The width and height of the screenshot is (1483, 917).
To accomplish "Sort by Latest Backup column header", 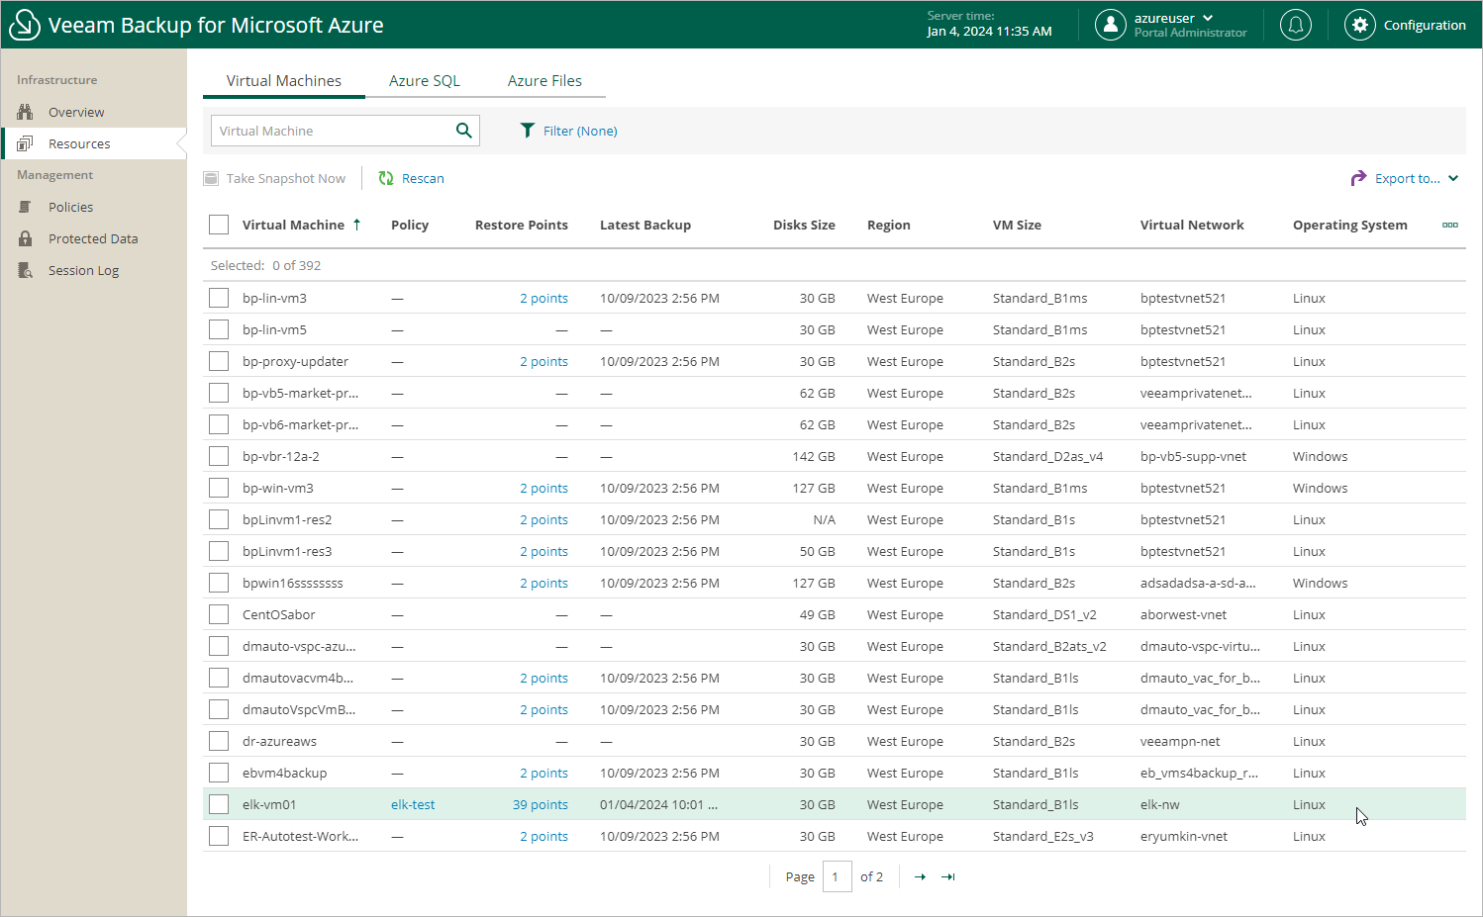I will pyautogui.click(x=645, y=225).
